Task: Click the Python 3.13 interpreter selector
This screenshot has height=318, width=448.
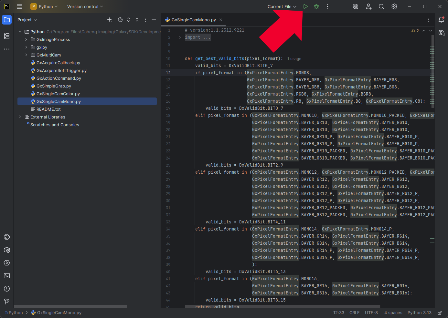Action: click(x=419, y=313)
